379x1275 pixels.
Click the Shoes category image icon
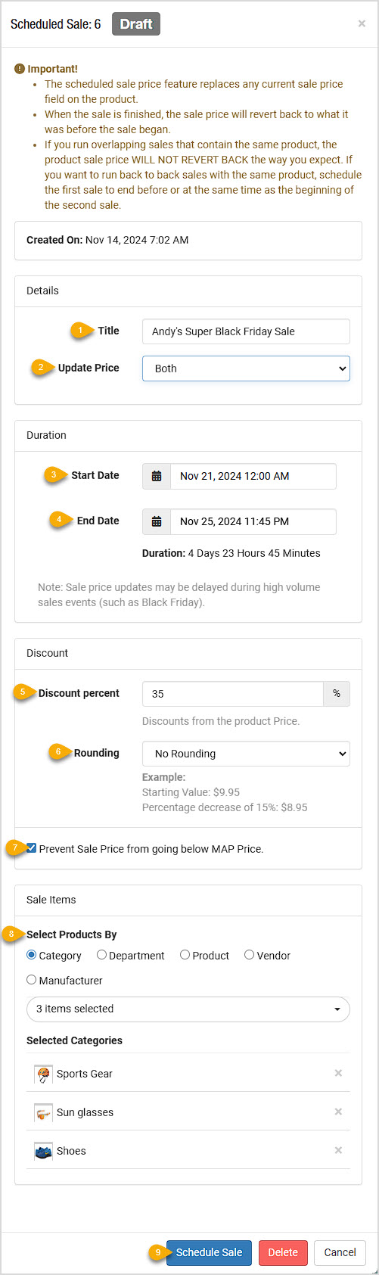[43, 1151]
